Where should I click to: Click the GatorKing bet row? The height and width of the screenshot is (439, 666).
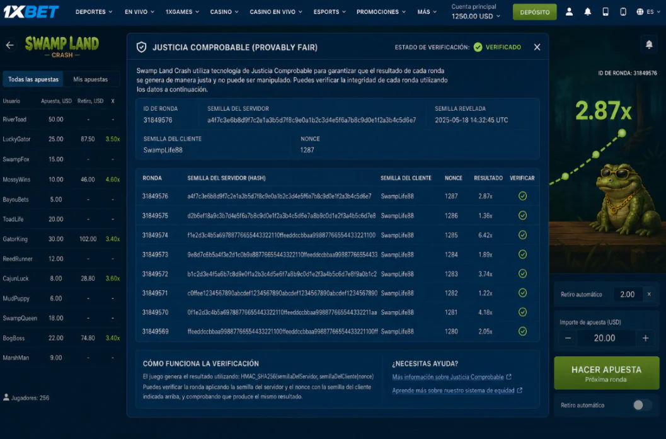[x=61, y=239]
